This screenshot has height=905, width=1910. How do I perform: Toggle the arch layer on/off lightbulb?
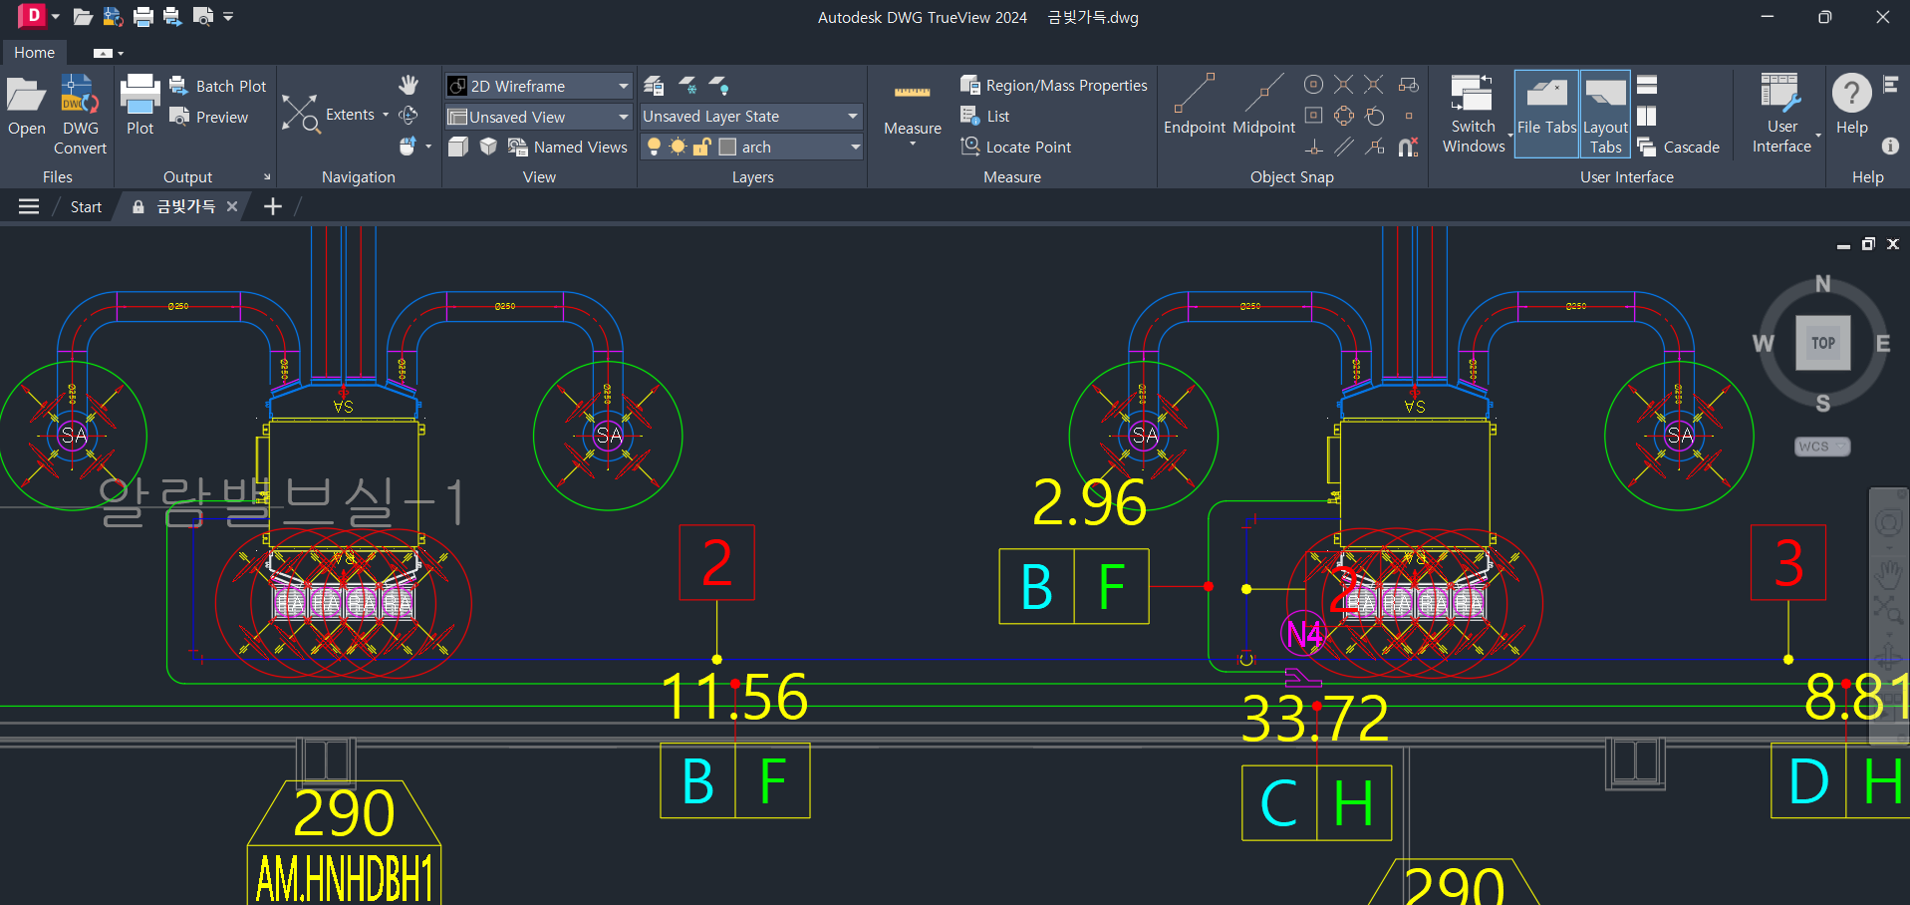point(654,147)
